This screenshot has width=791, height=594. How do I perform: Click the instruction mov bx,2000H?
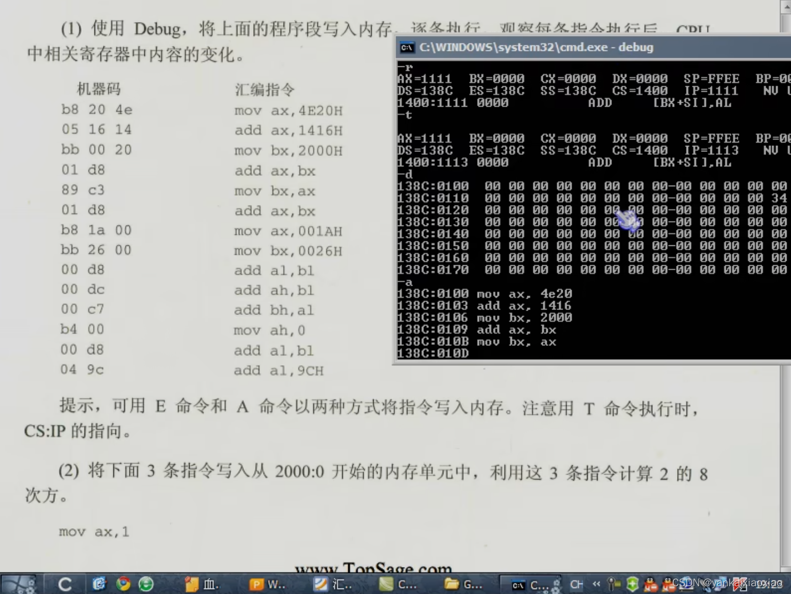pos(288,151)
